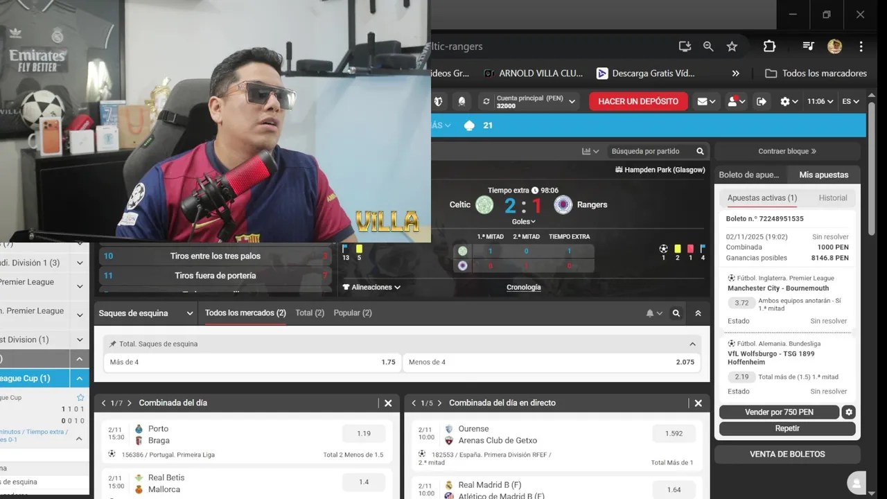Select the Más de 4 odds 1.75
887x499 pixels.
click(x=252, y=362)
